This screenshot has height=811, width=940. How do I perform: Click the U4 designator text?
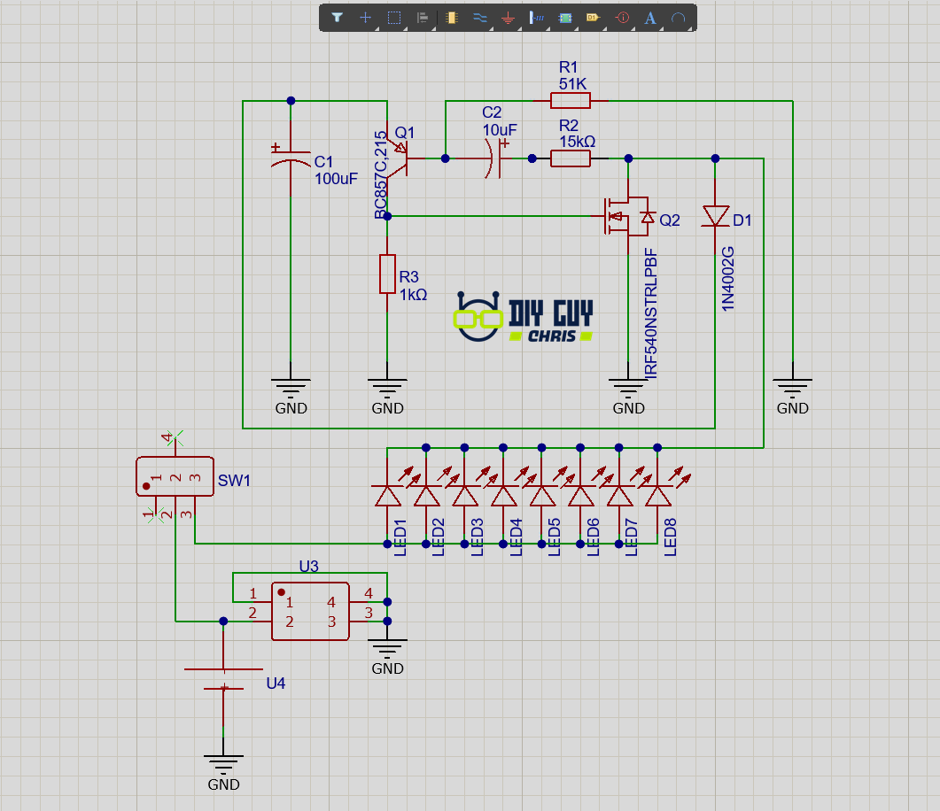click(276, 683)
